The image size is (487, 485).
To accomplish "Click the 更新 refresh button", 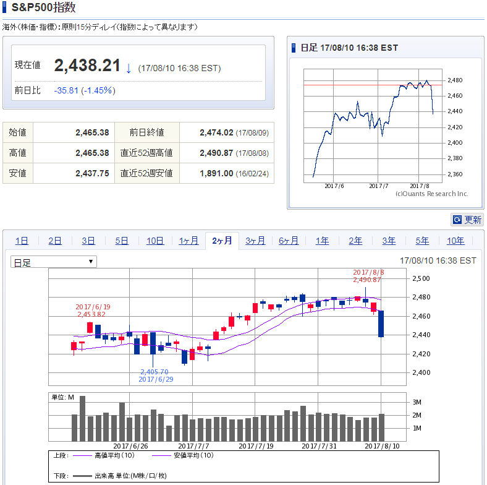I will 467,220.
